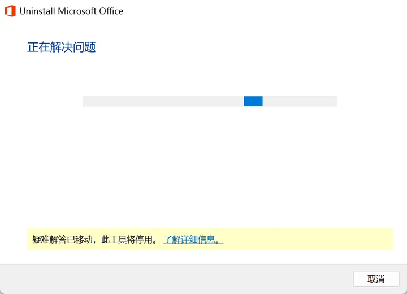Open the '了解详细信息。' link

[193, 239]
